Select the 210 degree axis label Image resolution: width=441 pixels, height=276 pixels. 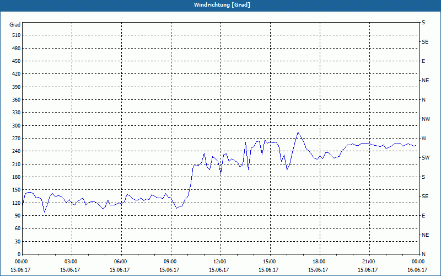pos(17,164)
